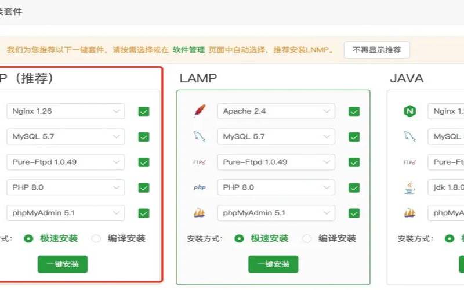Open the Nginx dropdown in JAVA suite
464x290 pixels.
pos(446,111)
